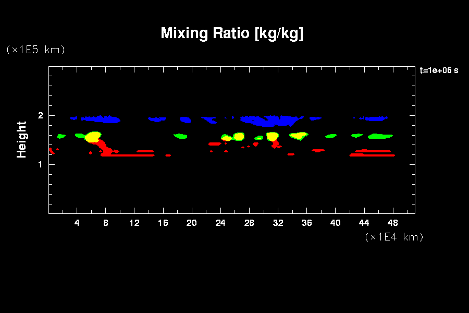
Task: Click the wide green patch above x=46
Action: coord(379,136)
